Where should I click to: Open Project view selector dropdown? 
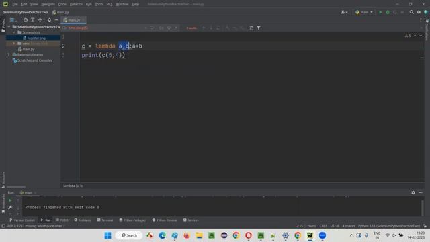(x=13, y=20)
